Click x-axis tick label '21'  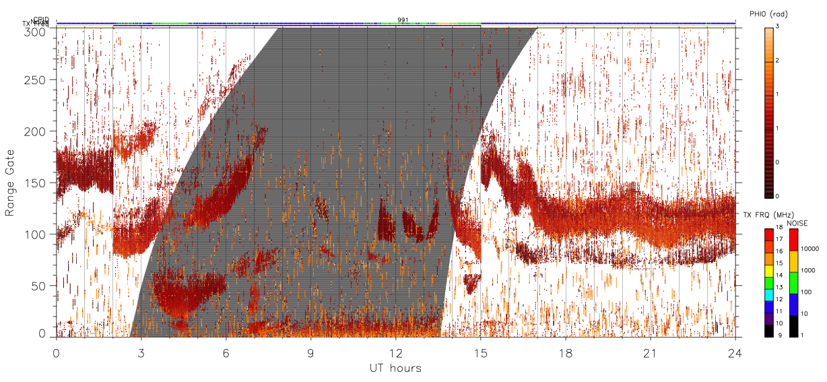tap(651, 353)
